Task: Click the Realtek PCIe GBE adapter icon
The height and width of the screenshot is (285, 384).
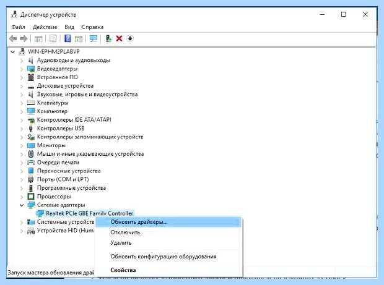Action: coord(40,213)
